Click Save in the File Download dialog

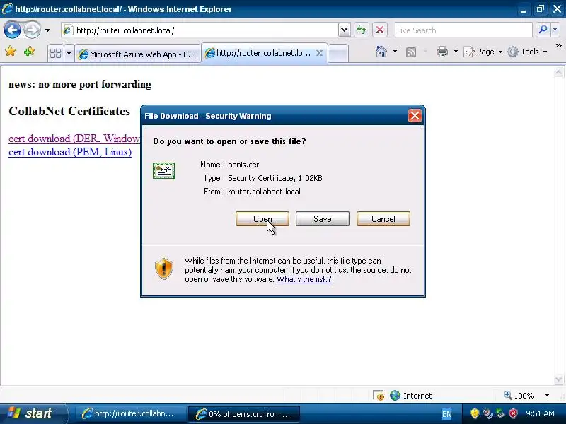point(323,219)
